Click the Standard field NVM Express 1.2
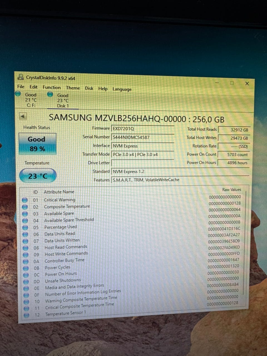Screen dimensions: 267x356 click(x=180, y=172)
